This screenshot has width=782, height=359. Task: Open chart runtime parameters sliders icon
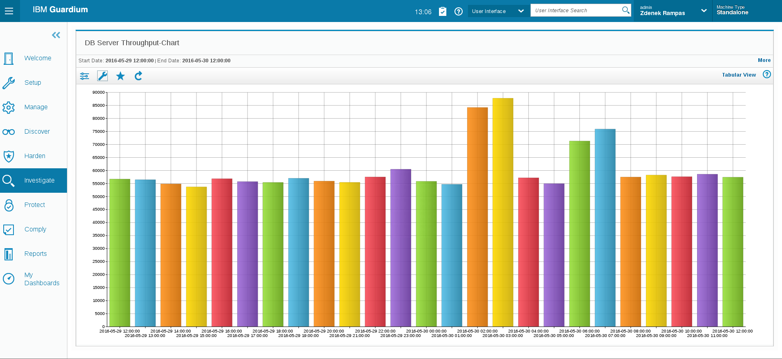coord(85,76)
